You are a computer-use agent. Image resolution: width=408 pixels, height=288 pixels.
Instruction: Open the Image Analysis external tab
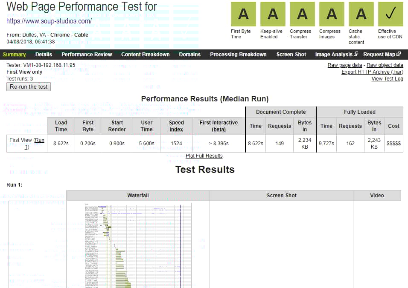[336, 55]
